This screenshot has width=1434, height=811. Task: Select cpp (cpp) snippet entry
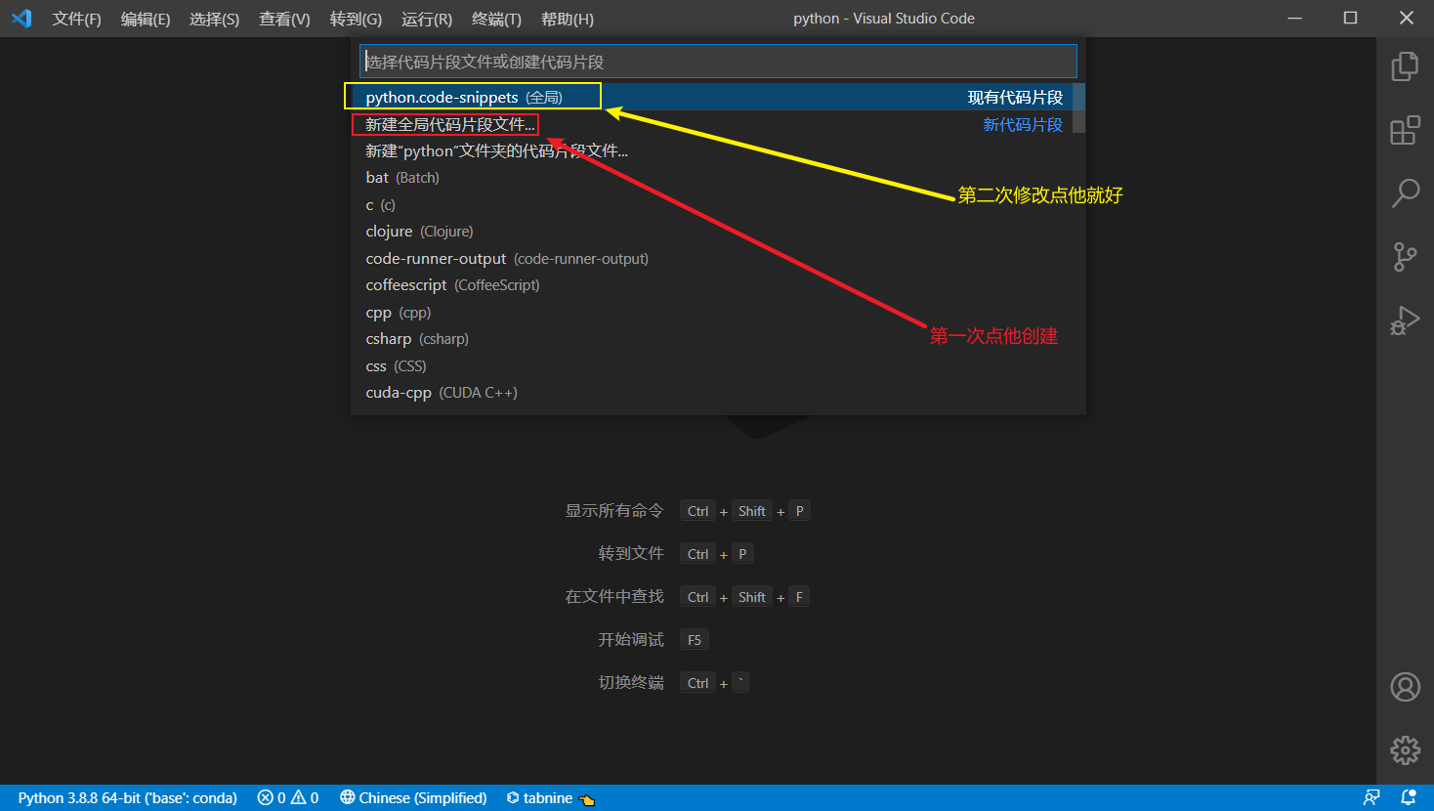coord(711,312)
